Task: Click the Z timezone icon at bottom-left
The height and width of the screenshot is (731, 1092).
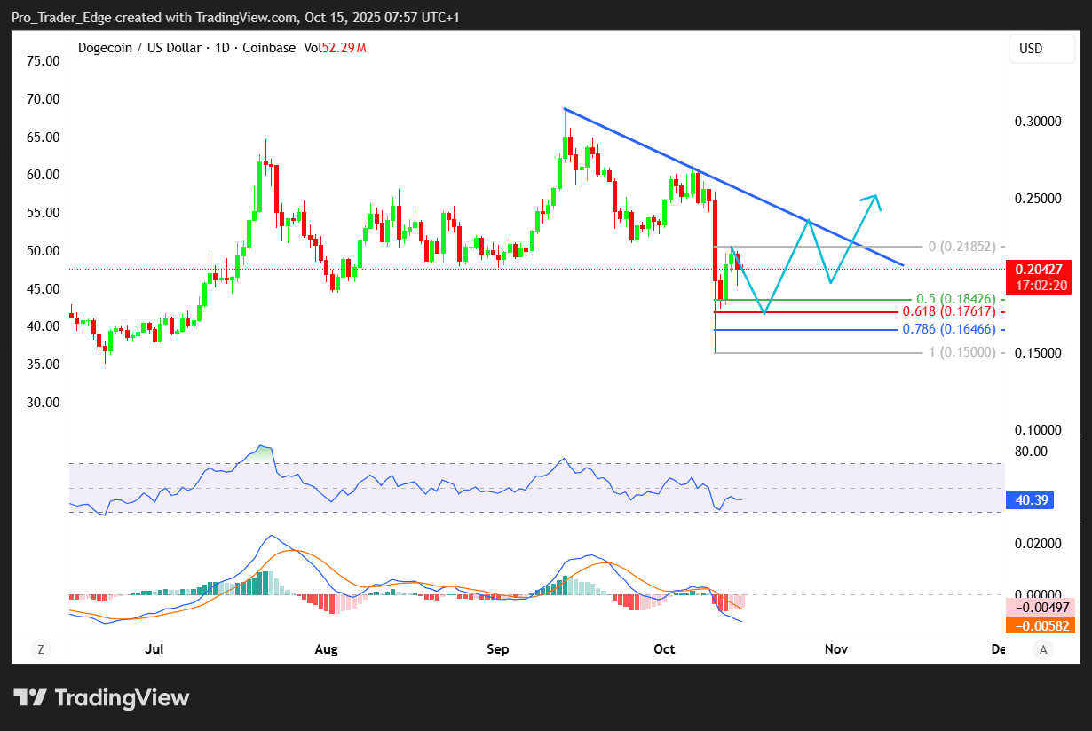Action: pos(40,649)
